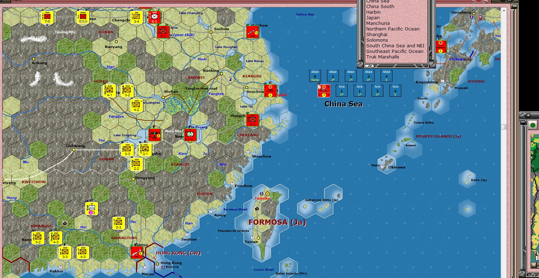Screen dimensions: 539x278
Task: Choose Shanghai in the map list
Action: (x=377, y=34)
